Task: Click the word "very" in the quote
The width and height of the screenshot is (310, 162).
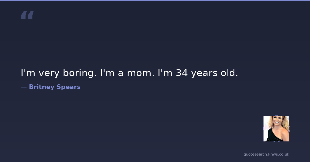Action: (x=49, y=73)
